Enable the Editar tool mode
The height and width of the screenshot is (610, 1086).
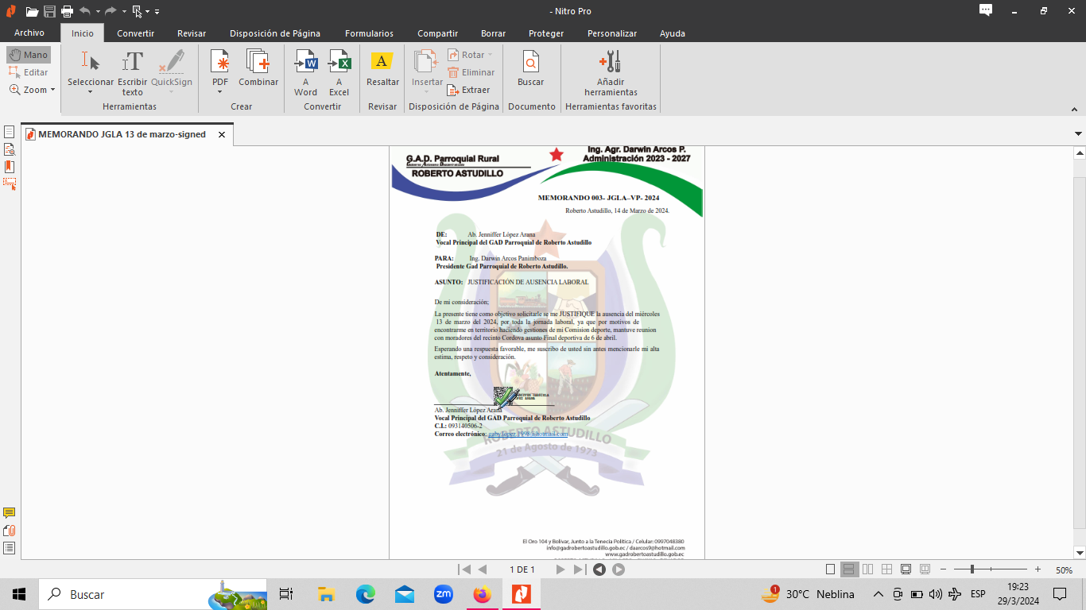[29, 72]
